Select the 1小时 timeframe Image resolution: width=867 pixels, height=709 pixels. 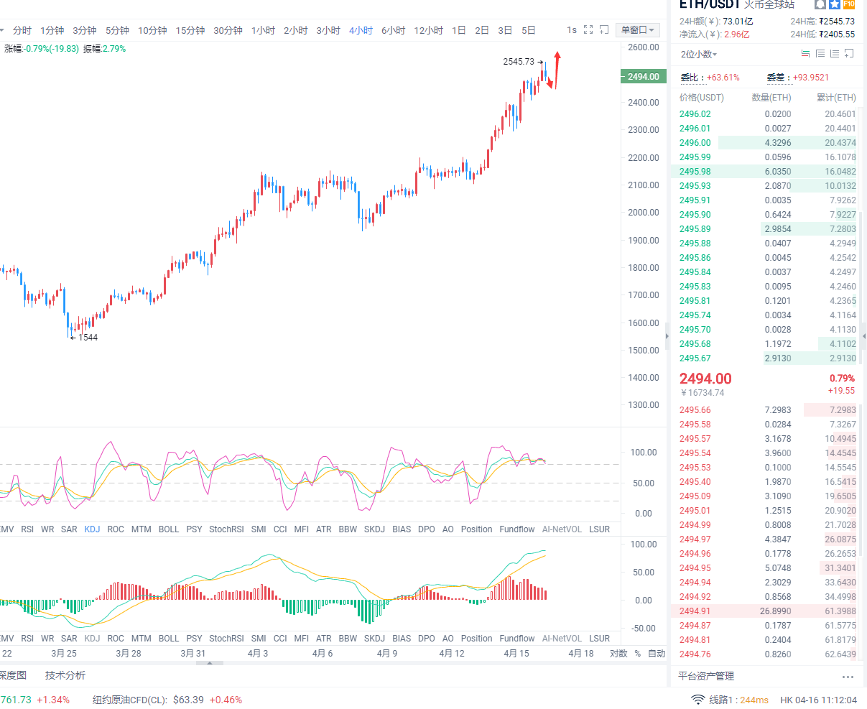[x=263, y=30]
